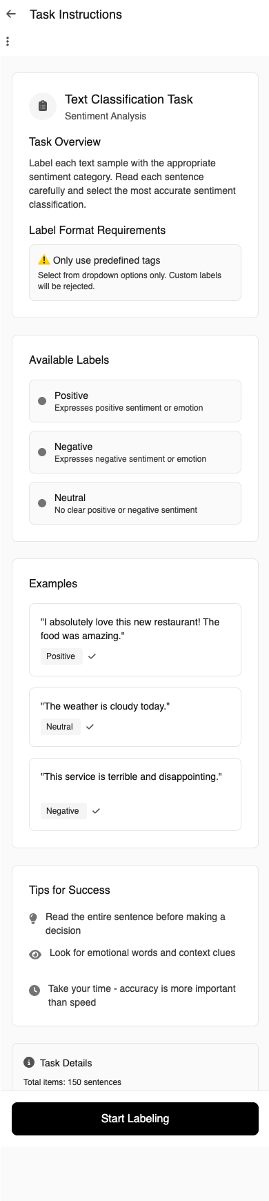Select the Positive label radio dot
The width and height of the screenshot is (269, 1201).
42,401
